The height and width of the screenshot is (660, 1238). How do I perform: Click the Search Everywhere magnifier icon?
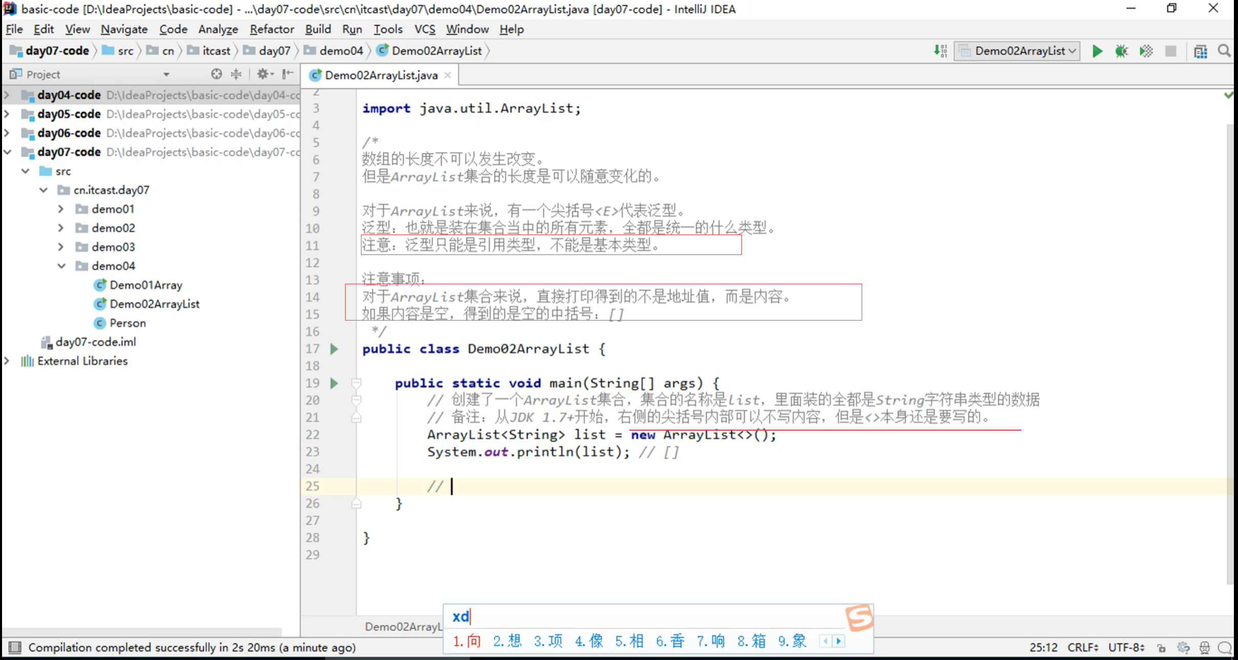click(x=1224, y=51)
